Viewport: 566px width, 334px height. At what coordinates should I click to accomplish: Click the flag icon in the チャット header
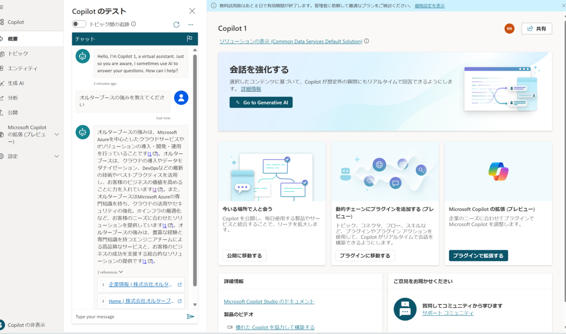pyautogui.click(x=190, y=39)
